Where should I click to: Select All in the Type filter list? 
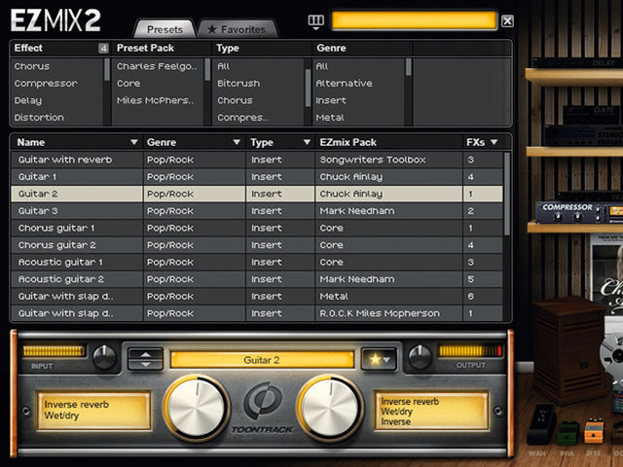(x=223, y=66)
